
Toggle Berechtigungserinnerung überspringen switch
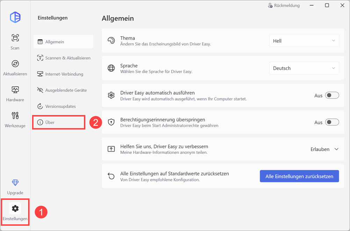click(x=332, y=122)
